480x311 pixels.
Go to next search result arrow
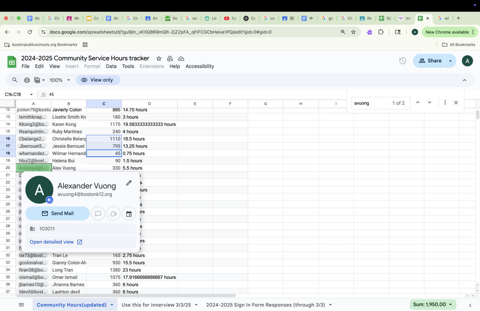(x=429, y=103)
